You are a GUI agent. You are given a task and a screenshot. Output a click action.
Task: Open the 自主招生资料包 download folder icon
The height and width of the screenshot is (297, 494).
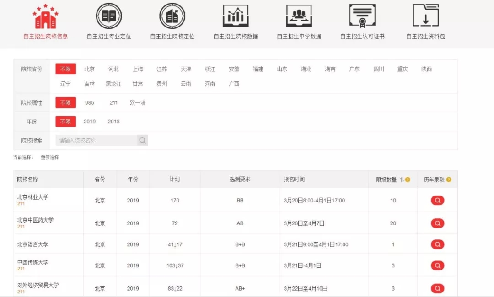click(x=425, y=16)
